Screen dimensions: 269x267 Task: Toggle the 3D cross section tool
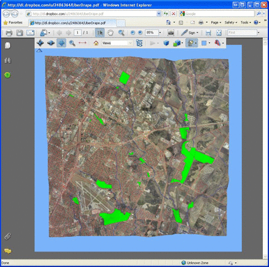[217, 43]
